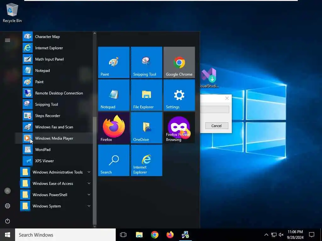Open the Action Center notifications icon
The image size is (322, 241).
click(x=312, y=235)
